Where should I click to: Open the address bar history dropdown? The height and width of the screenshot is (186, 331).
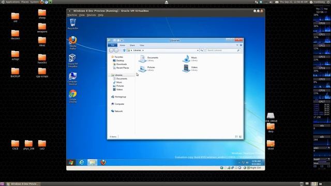point(198,51)
